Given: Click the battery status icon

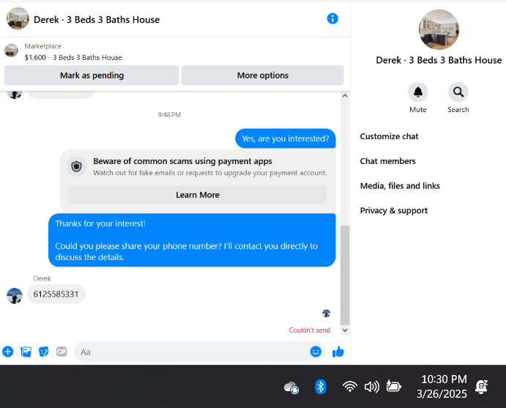Looking at the screenshot, I should [394, 386].
